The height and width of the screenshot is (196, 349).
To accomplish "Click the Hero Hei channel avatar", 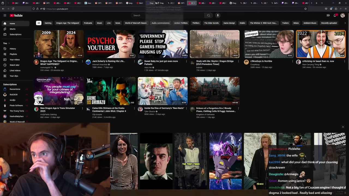I will point(140,62).
